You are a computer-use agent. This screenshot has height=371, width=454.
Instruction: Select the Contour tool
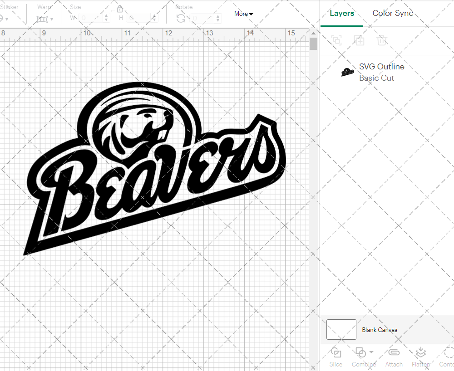coord(447,357)
